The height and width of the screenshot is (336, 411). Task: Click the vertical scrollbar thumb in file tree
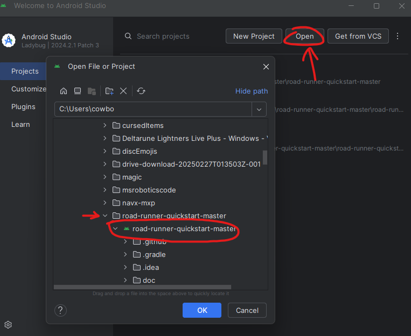pyautogui.click(x=265, y=158)
